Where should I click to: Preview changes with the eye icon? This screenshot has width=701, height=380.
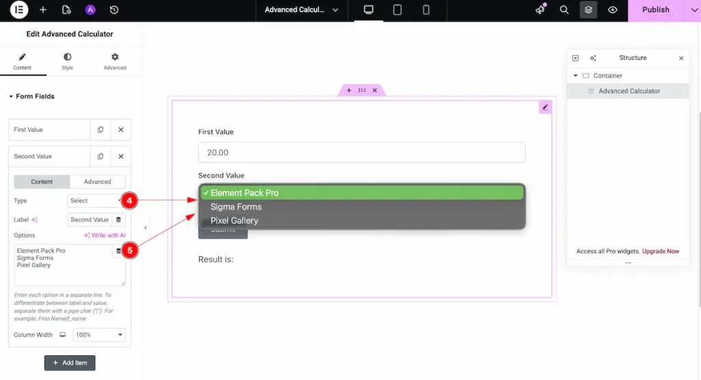[x=613, y=10]
